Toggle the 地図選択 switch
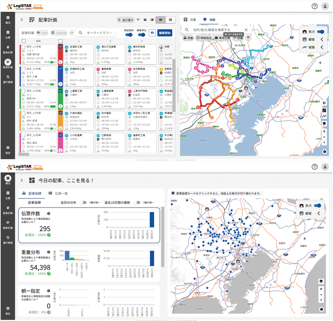 coord(129,35)
